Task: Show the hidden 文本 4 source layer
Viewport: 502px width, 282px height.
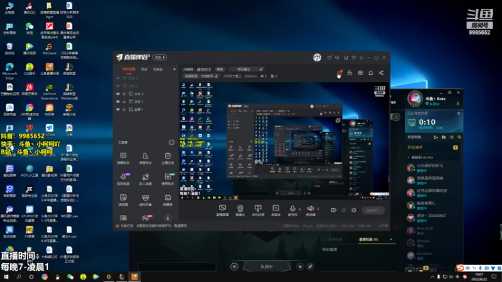Action: pos(118,78)
